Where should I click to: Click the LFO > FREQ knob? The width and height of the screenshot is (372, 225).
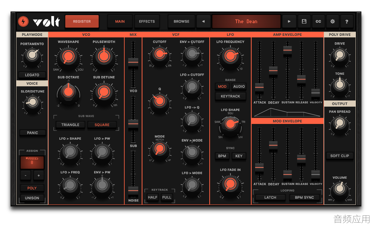[70, 185]
